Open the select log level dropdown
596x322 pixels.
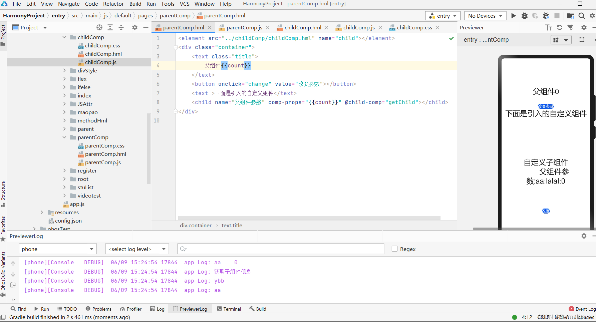(137, 249)
